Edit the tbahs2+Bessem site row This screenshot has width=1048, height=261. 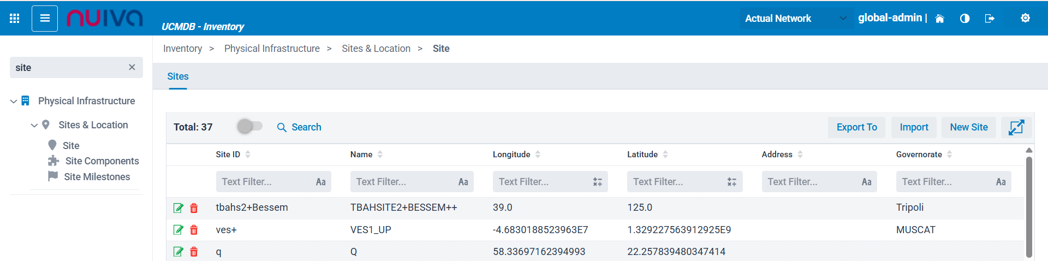click(178, 208)
